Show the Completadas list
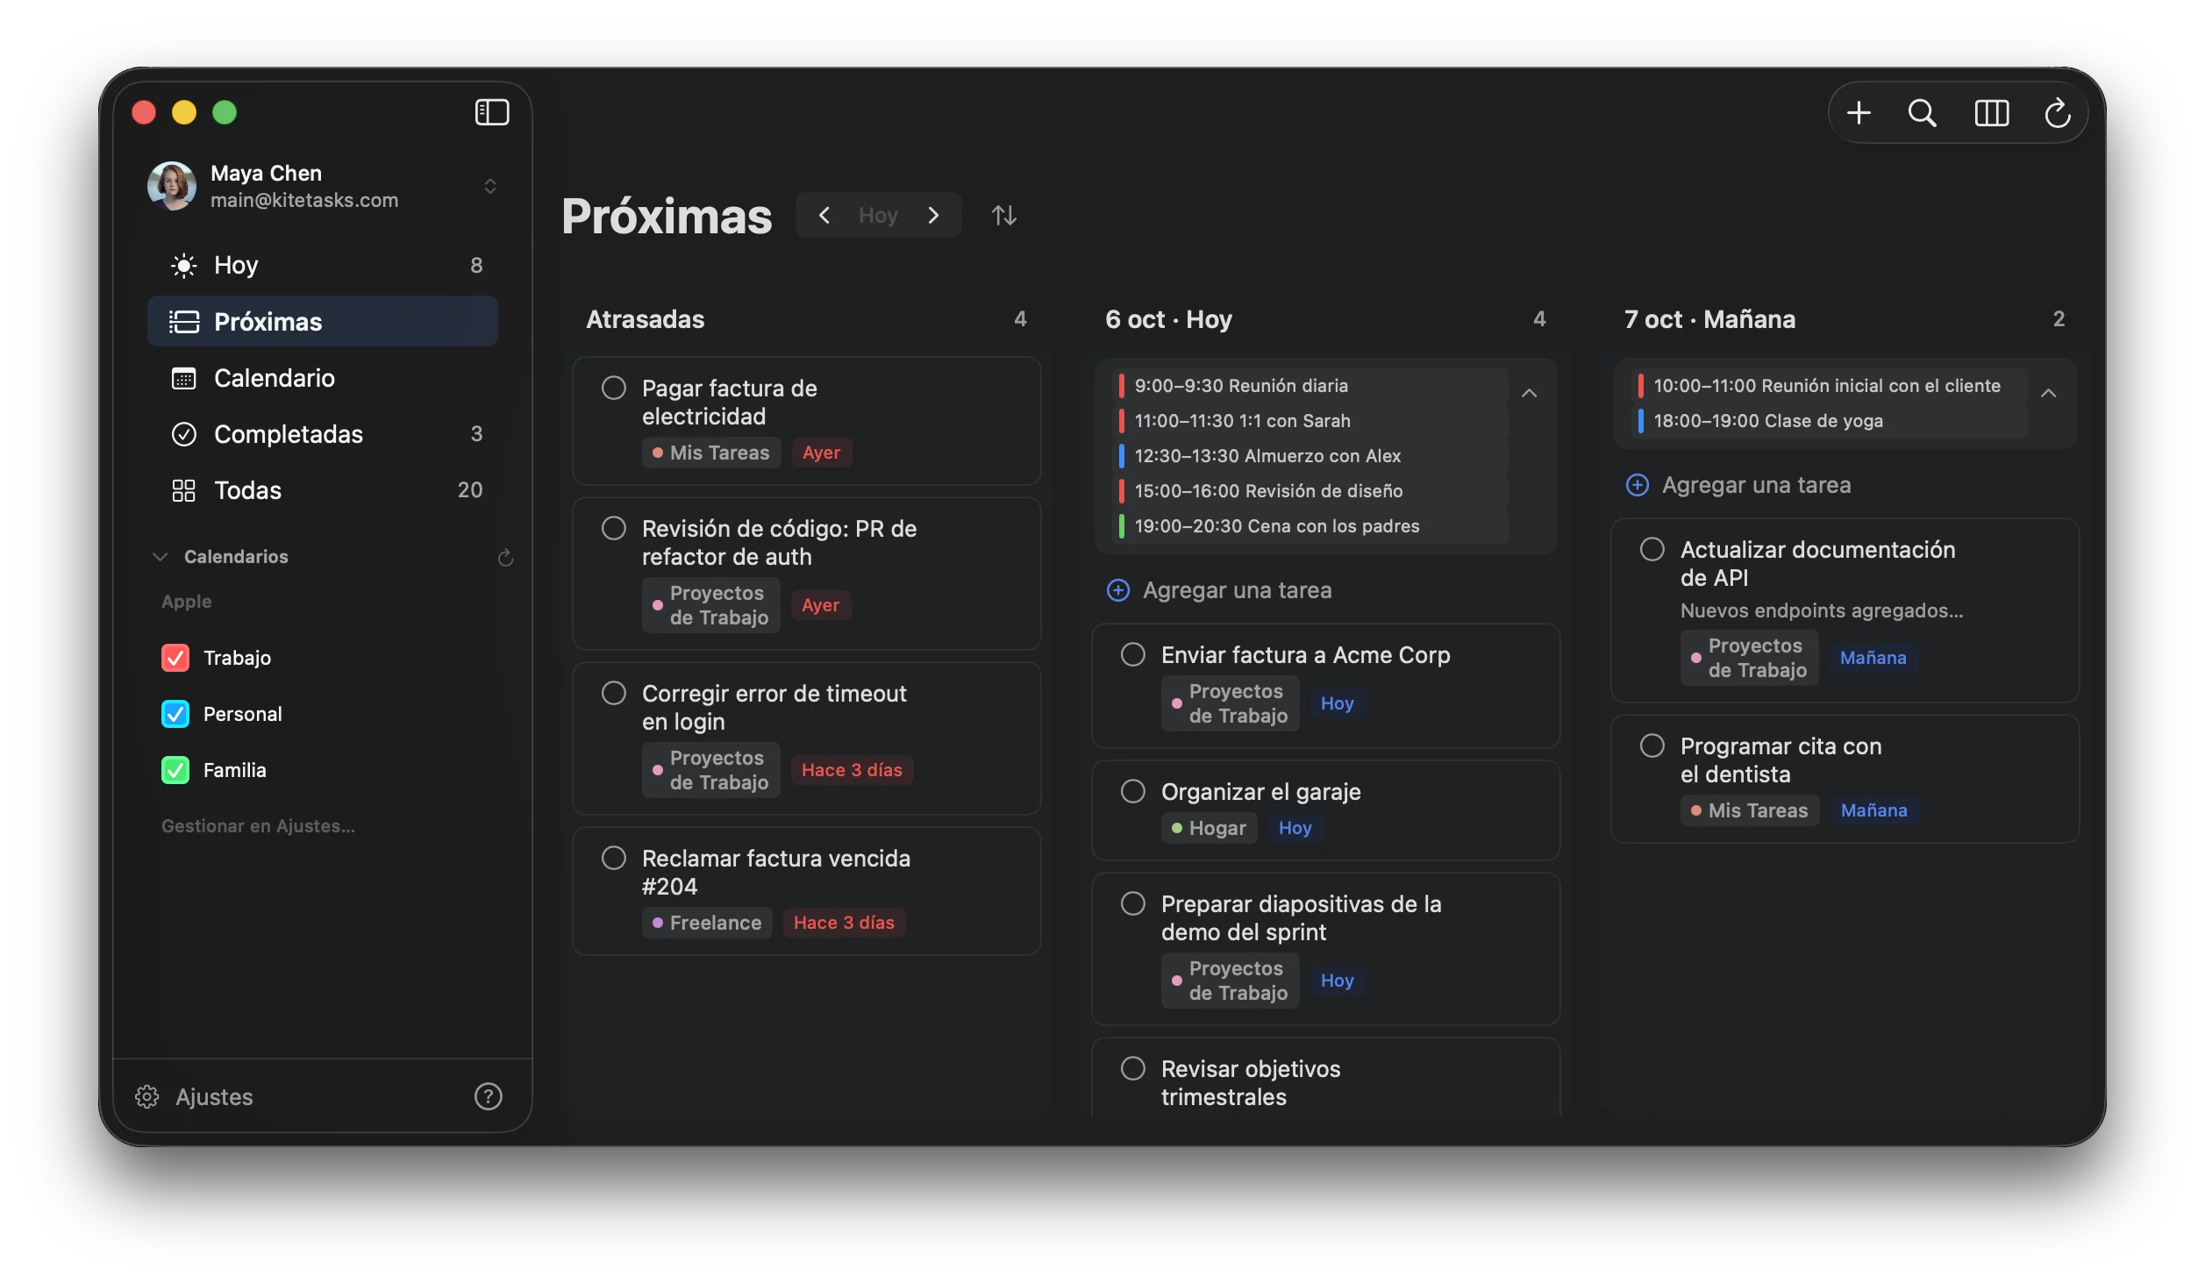This screenshot has width=2205, height=1277. (323, 433)
